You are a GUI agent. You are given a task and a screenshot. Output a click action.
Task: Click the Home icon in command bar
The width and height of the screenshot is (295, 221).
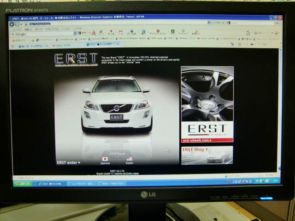(x=232, y=44)
